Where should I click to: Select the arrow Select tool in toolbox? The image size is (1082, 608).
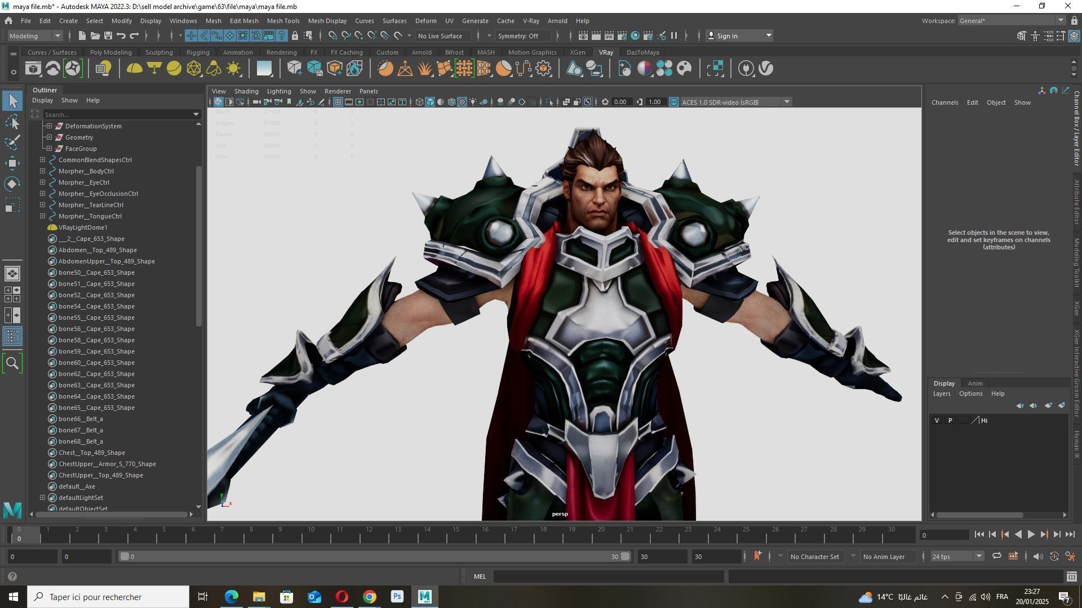click(12, 101)
